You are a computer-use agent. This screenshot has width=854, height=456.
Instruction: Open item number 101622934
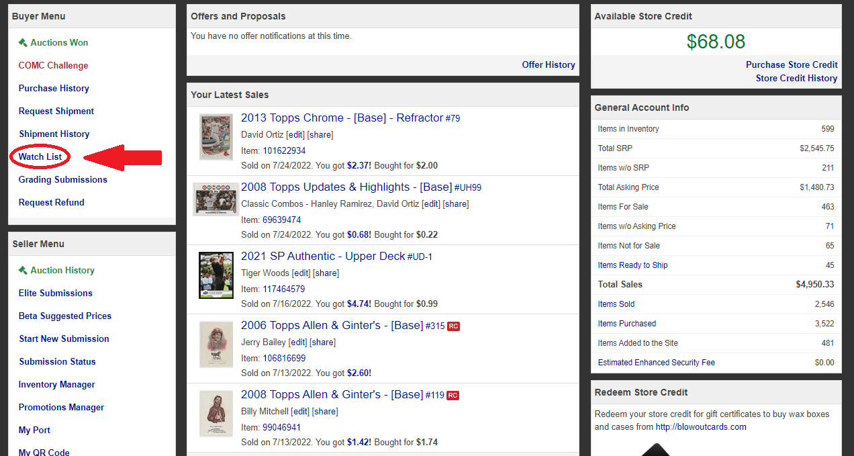(x=284, y=150)
